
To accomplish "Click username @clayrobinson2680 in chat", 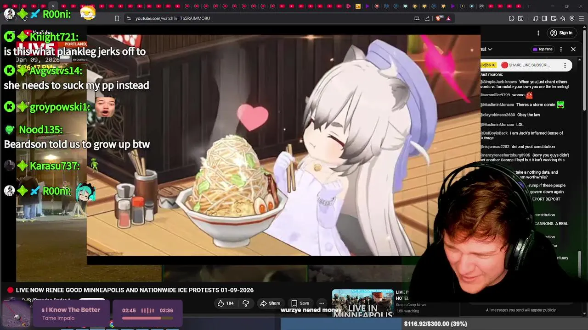I will tap(498, 115).
